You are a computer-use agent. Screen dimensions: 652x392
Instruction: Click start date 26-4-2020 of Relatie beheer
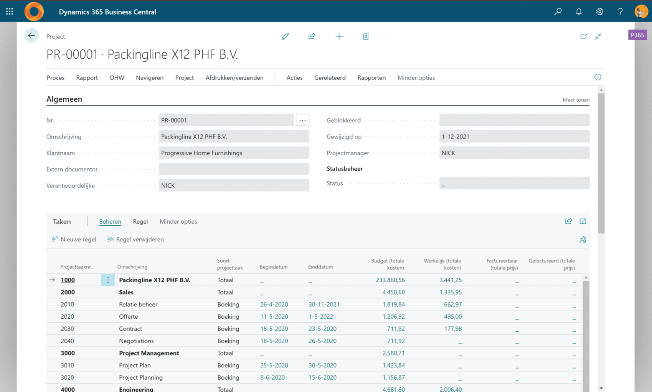coord(274,304)
